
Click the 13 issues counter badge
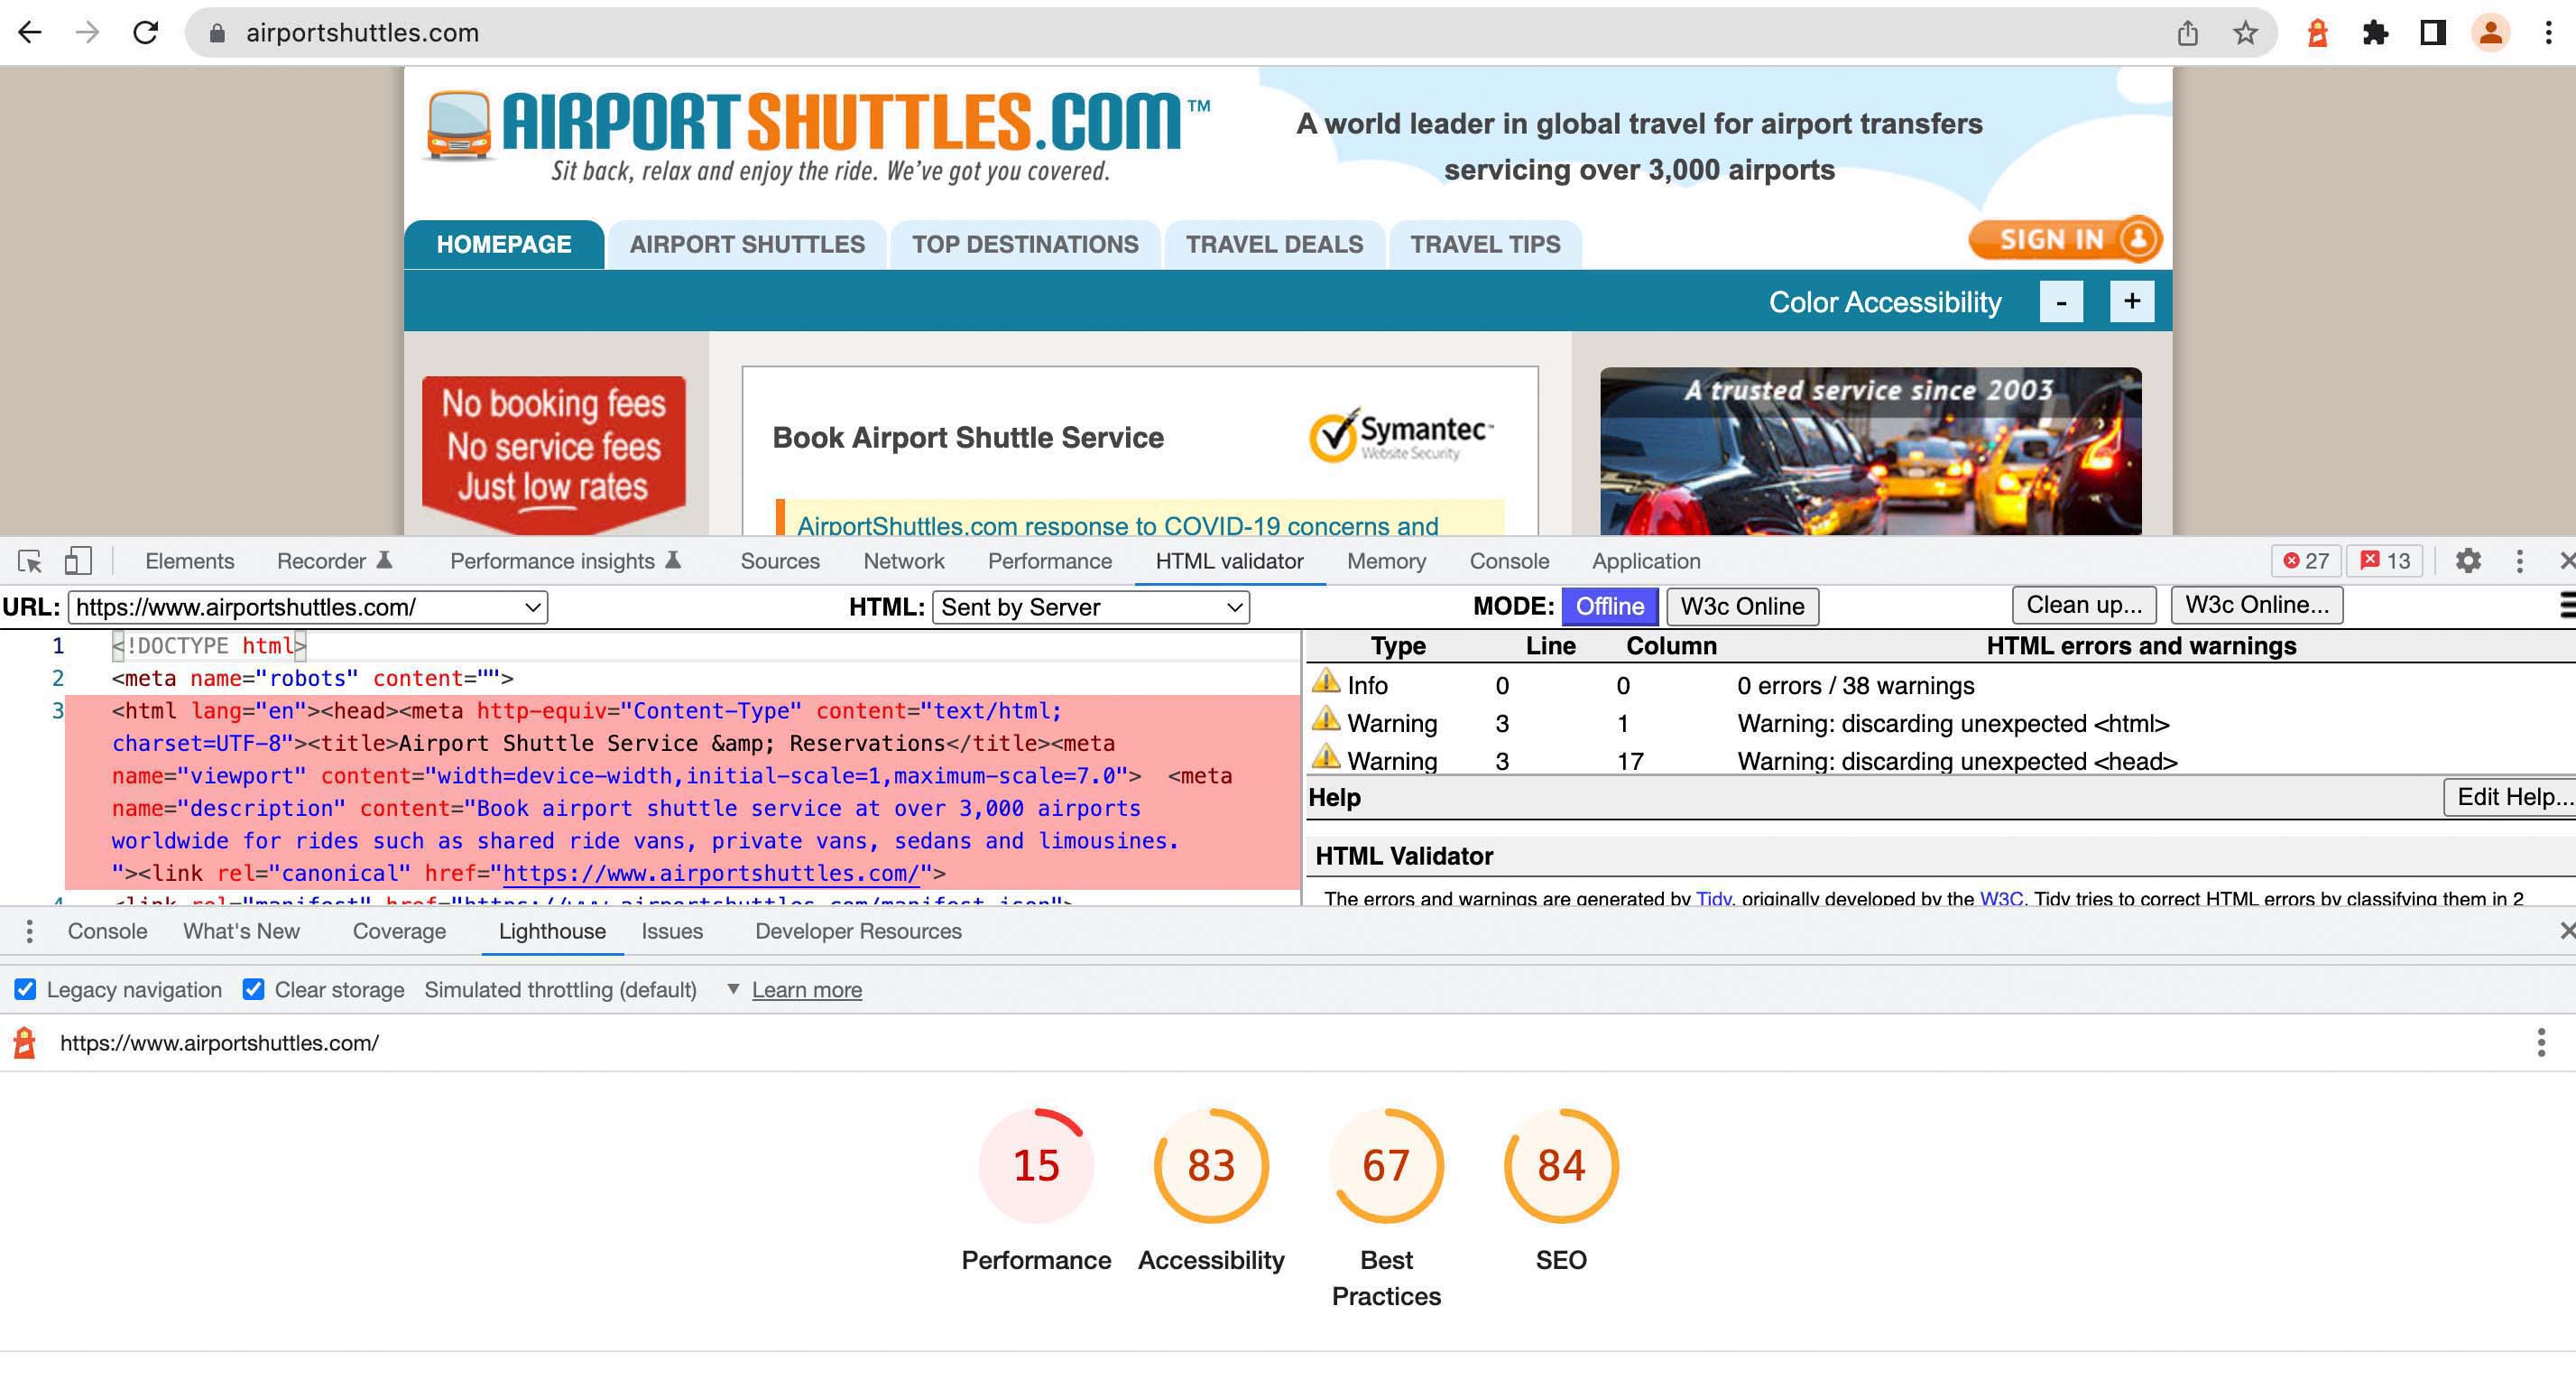click(x=2385, y=561)
